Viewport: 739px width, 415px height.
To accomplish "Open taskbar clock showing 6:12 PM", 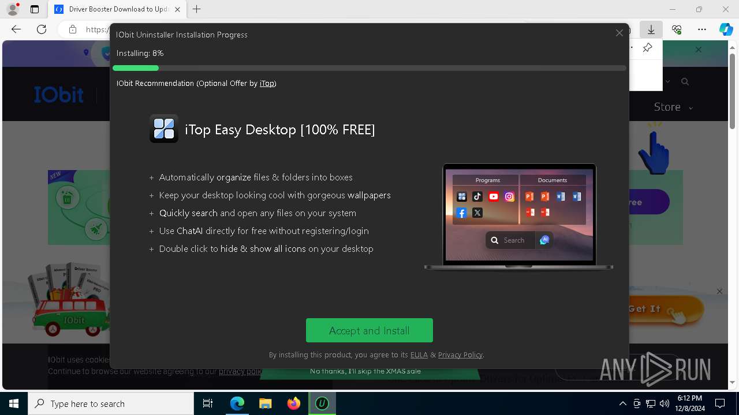I will click(x=689, y=403).
